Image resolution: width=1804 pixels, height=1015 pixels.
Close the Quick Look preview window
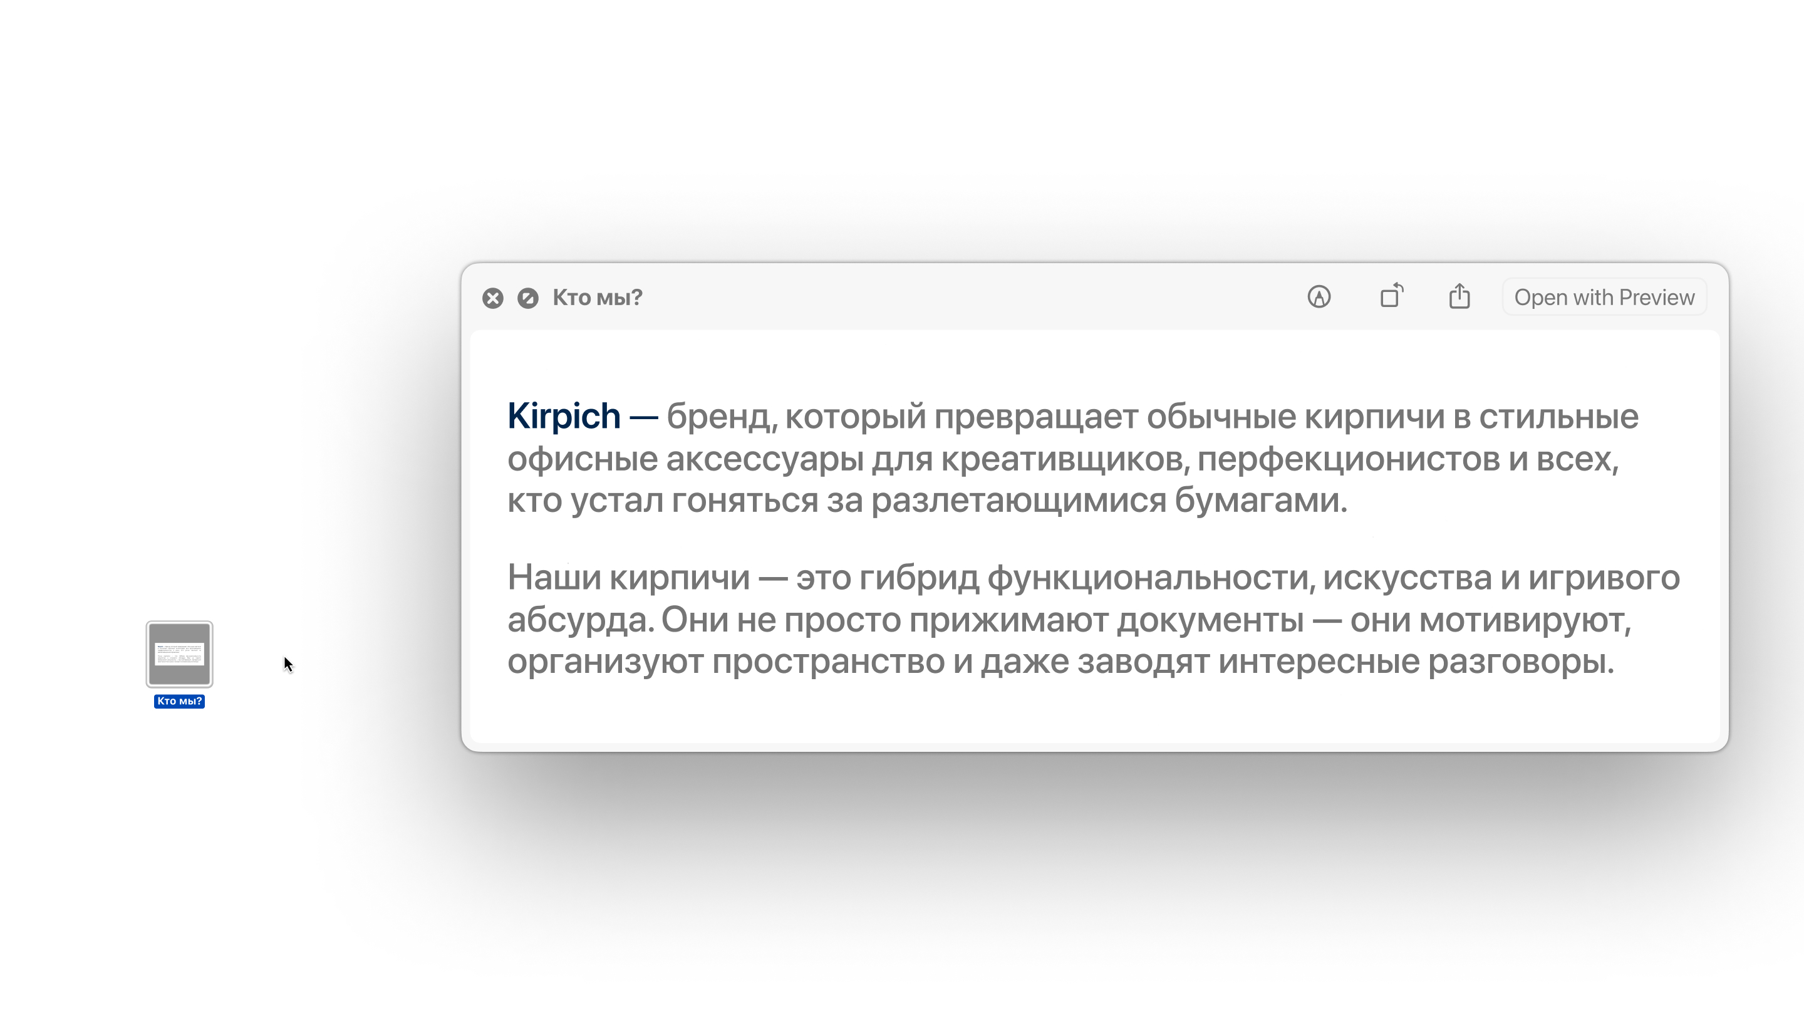(x=492, y=298)
